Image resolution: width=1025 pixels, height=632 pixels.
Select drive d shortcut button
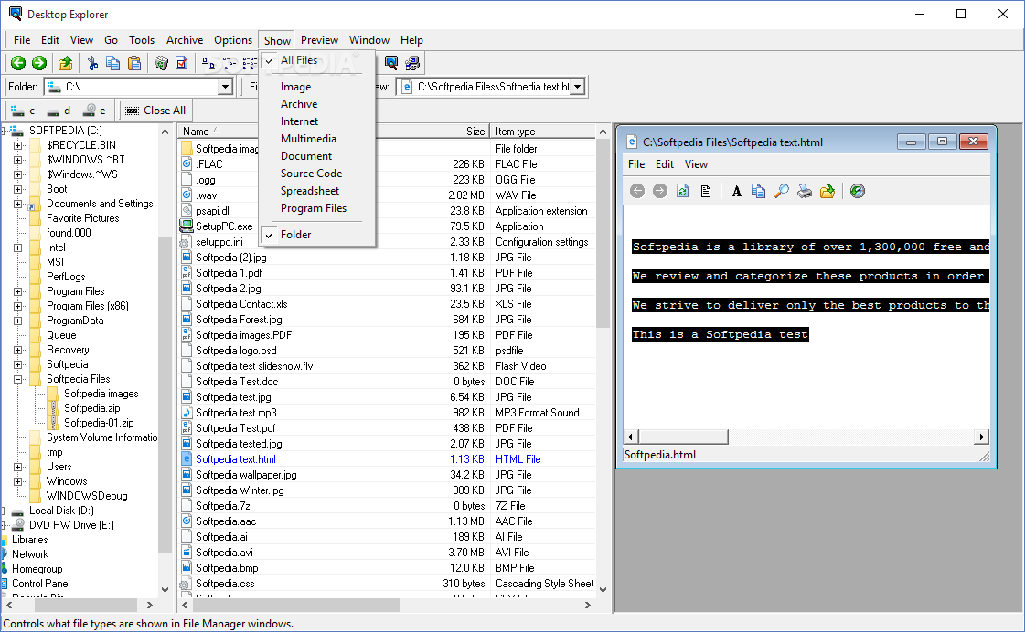click(59, 111)
